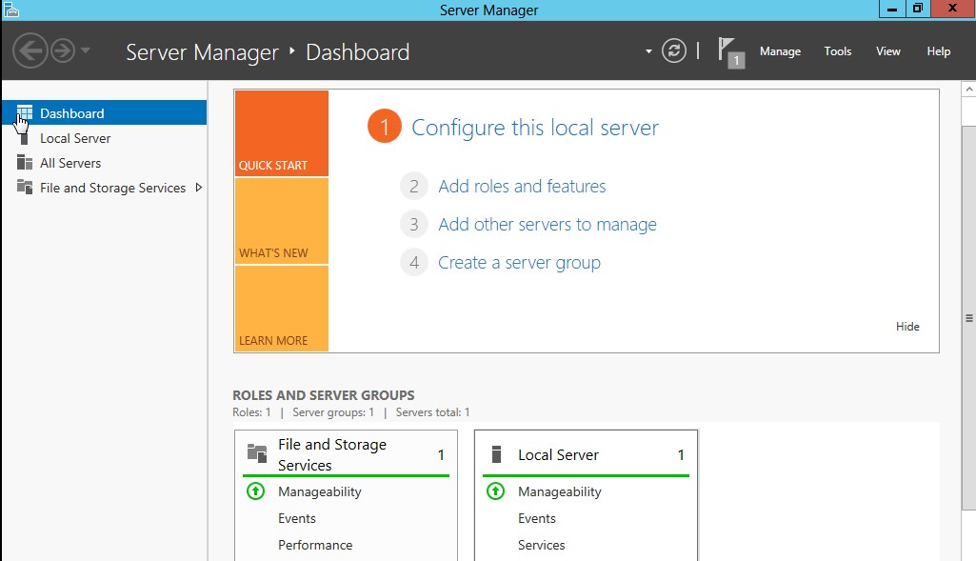Image resolution: width=976 pixels, height=561 pixels.
Task: Click the vertical scrollbar down arrow
Action: (x=968, y=553)
